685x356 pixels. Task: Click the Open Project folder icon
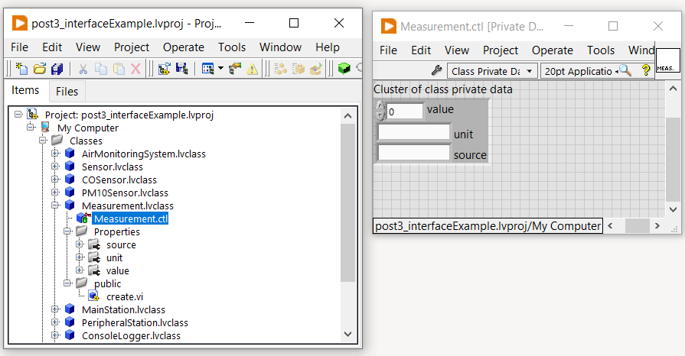tap(39, 70)
